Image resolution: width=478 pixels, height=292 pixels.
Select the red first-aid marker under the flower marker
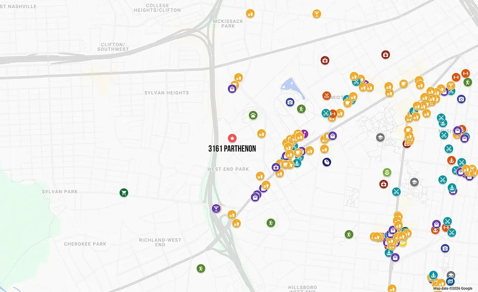[384, 184]
